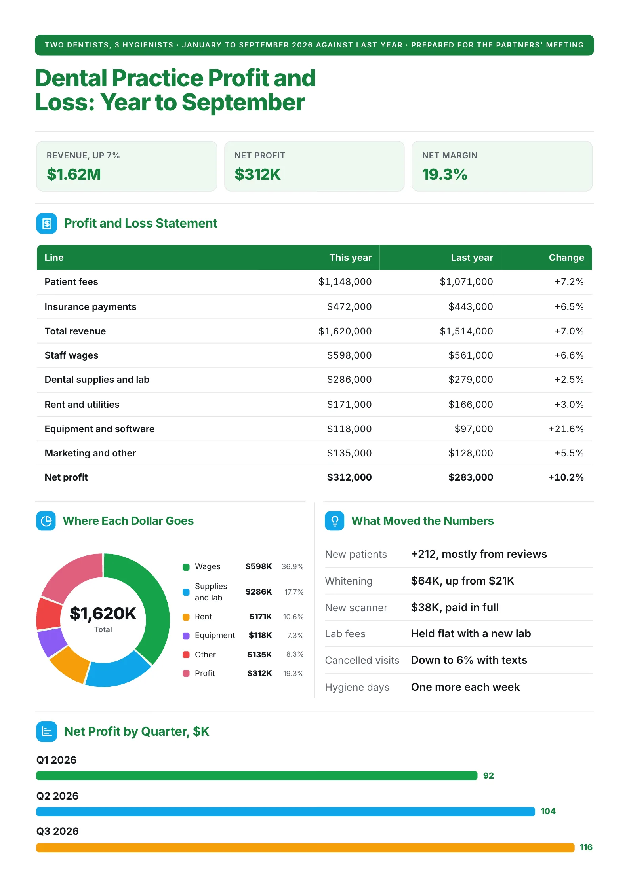Click the "Last year" column header
Screen dimensions: 629x889
(472, 258)
